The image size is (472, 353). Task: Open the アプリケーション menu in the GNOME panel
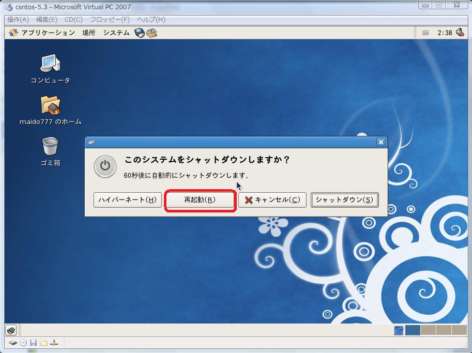42,33
